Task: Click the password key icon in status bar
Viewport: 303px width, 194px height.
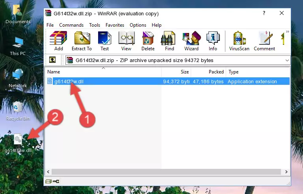Action: click(56, 181)
